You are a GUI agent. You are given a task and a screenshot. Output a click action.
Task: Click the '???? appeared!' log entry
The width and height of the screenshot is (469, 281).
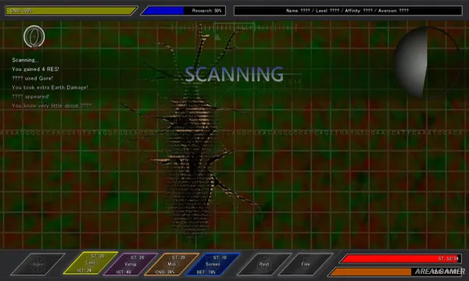[30, 97]
